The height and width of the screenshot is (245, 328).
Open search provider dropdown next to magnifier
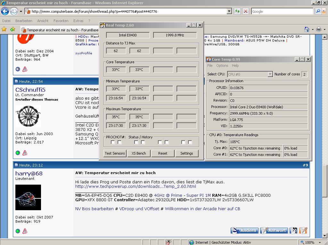(324, 11)
